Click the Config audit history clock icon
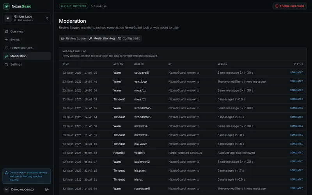Viewport: 312px width, 195px height. coord(119,38)
